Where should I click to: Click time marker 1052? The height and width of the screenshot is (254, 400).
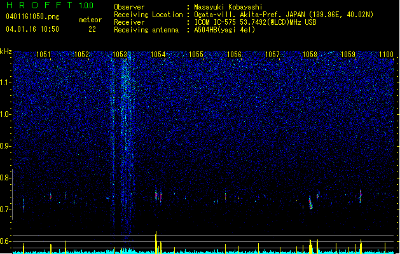[81, 55]
